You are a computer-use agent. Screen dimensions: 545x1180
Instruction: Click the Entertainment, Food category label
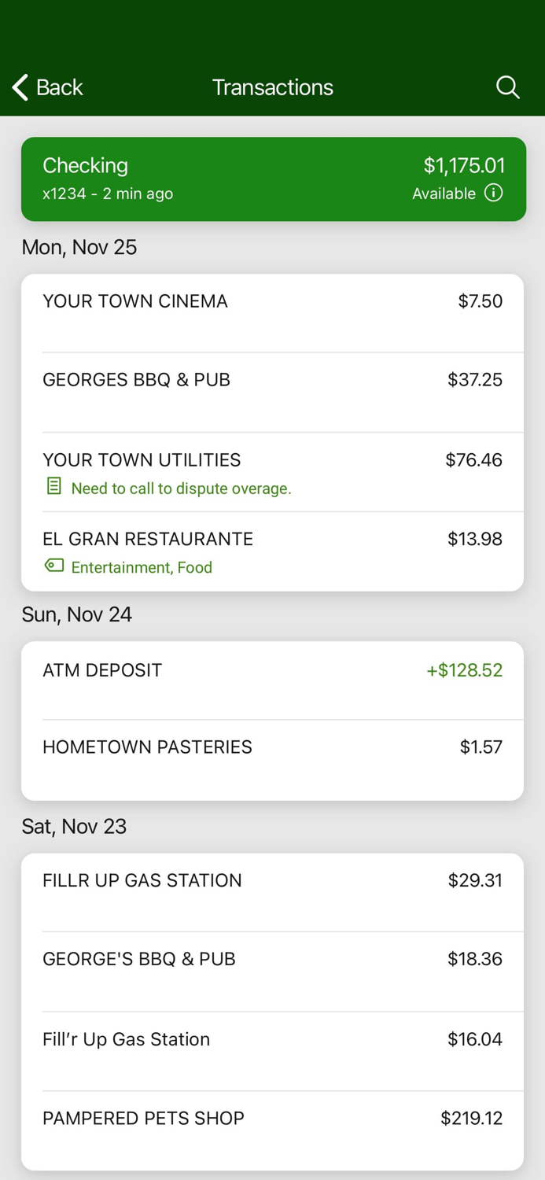pyautogui.click(x=140, y=567)
